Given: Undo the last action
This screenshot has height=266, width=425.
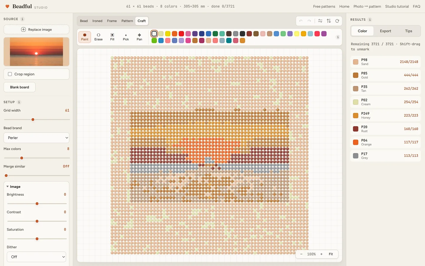Looking at the screenshot, I should tap(301, 21).
